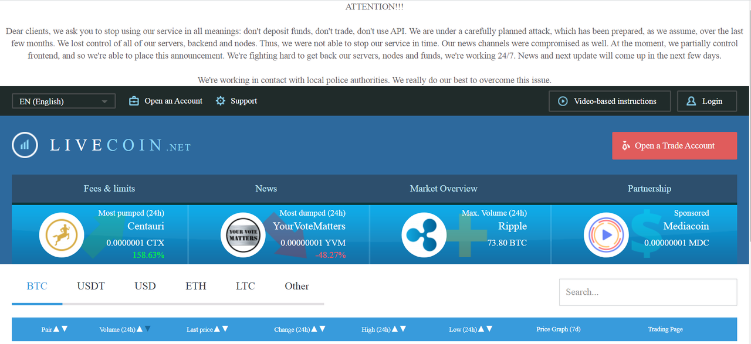Open the Open an Account link

click(173, 101)
